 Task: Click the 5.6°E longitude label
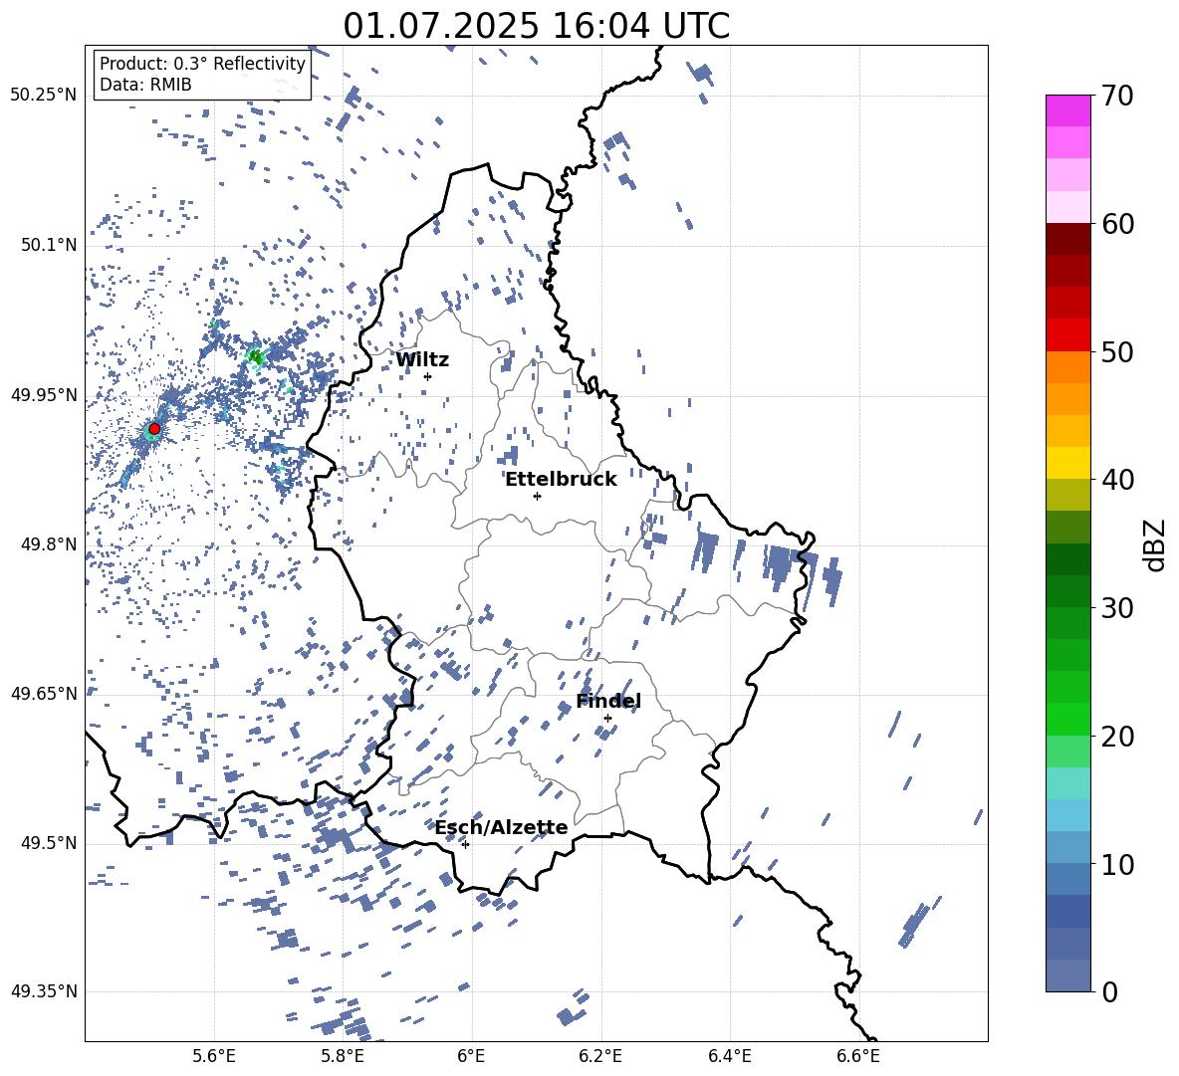click(x=214, y=1056)
